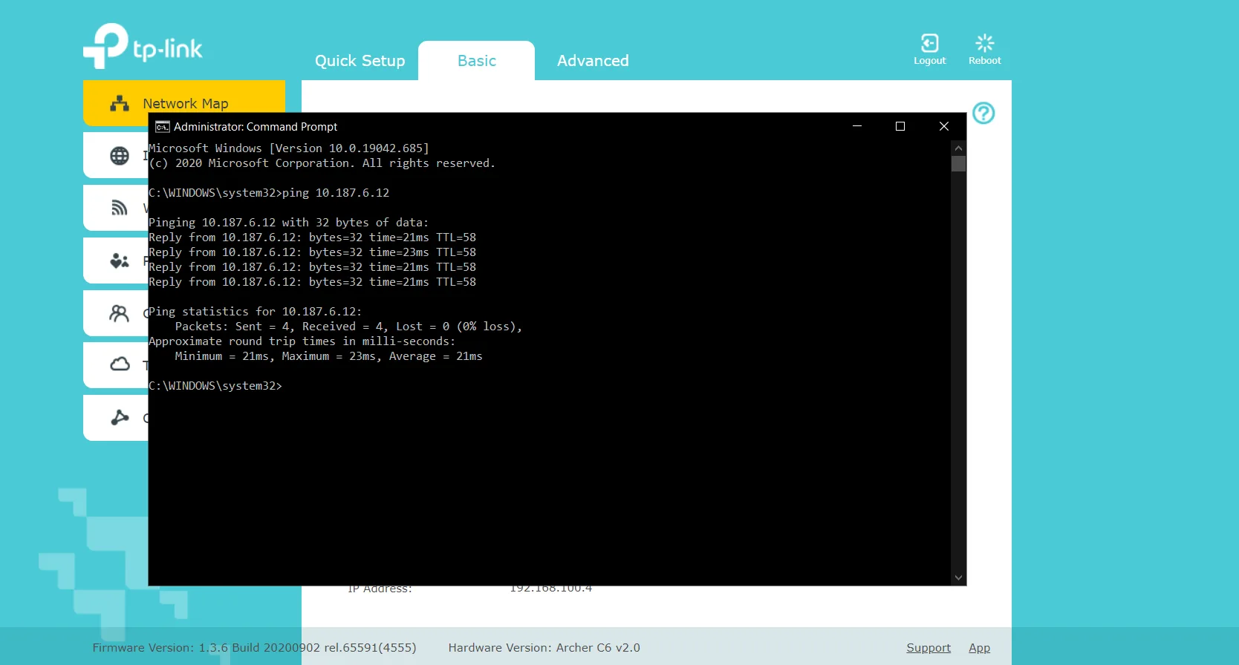Image resolution: width=1239 pixels, height=665 pixels.
Task: Open the help question mark icon
Action: pyautogui.click(x=983, y=113)
